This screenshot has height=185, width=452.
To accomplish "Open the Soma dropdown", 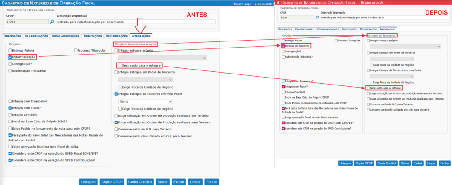I will pos(145,101).
